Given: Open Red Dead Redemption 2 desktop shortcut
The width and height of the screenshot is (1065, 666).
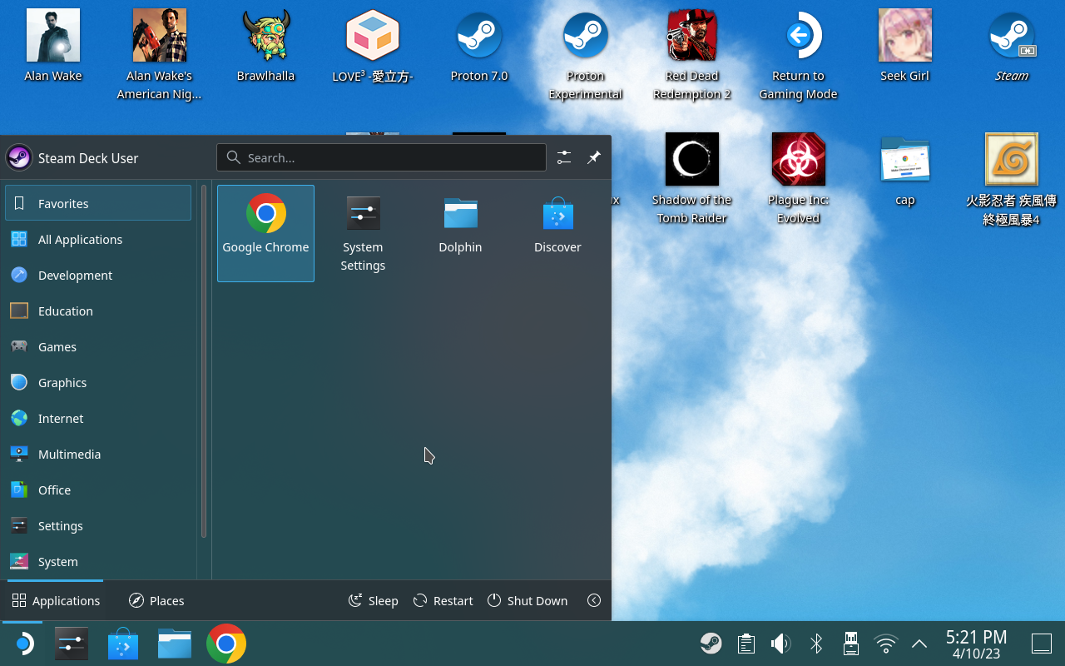Looking at the screenshot, I should 692,55.
